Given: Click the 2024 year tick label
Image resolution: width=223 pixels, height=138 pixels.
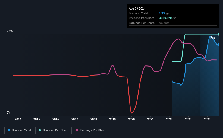Looking at the screenshot, I should tap(207, 119).
